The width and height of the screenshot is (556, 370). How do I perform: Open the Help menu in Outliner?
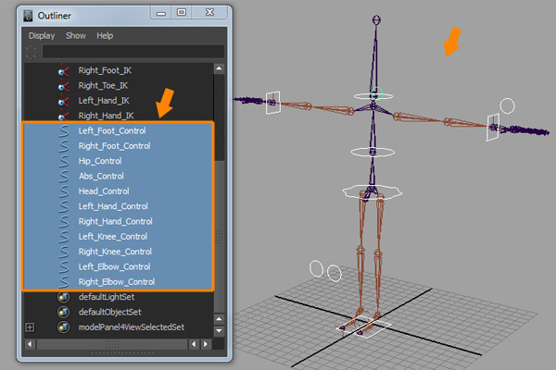(105, 35)
